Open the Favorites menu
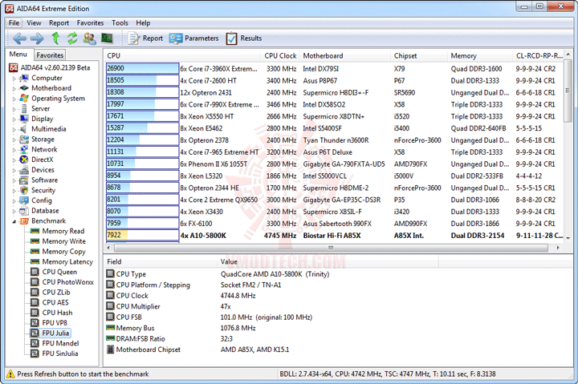 coord(90,22)
